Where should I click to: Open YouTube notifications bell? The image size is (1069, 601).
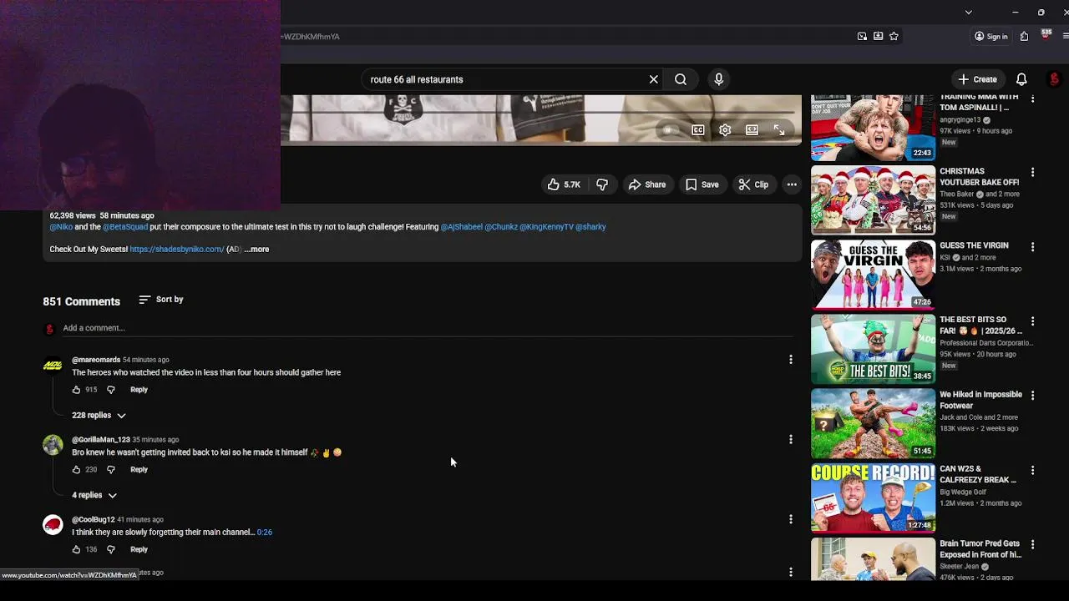pos(1021,79)
